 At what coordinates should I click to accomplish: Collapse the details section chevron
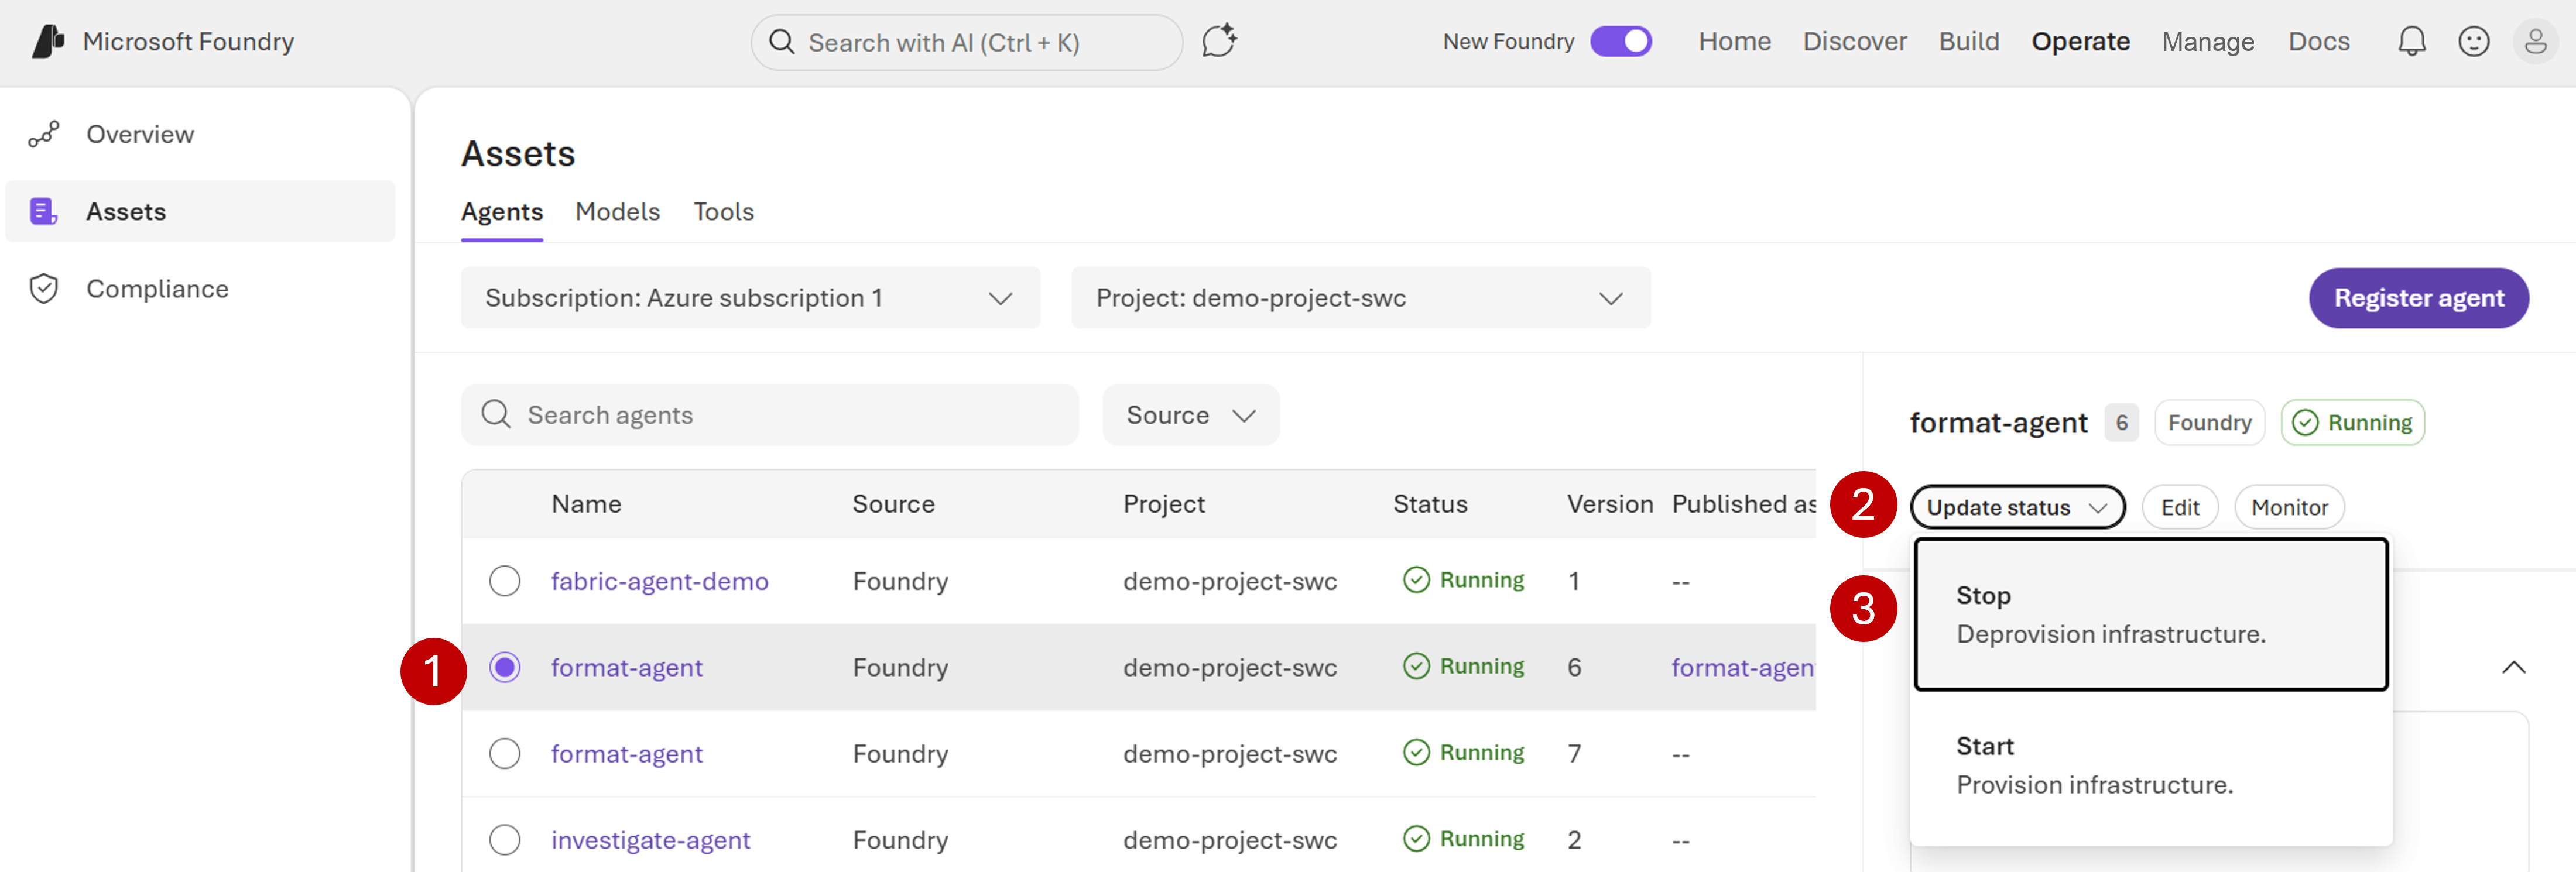click(2513, 667)
